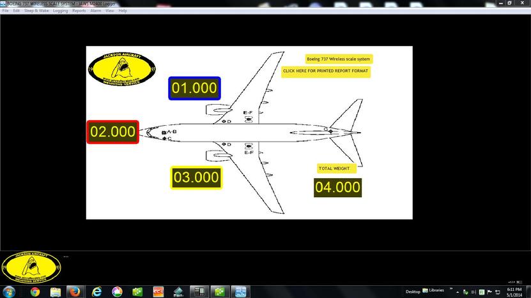531x298 pixels.
Task: Open the orange CC4 app in the taskbar
Action: point(158,292)
